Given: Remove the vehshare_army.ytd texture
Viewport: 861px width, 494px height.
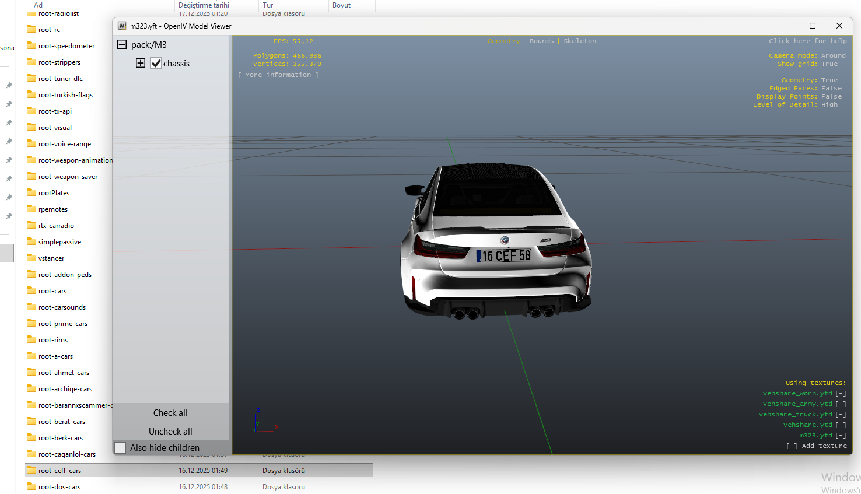Looking at the screenshot, I should [841, 404].
